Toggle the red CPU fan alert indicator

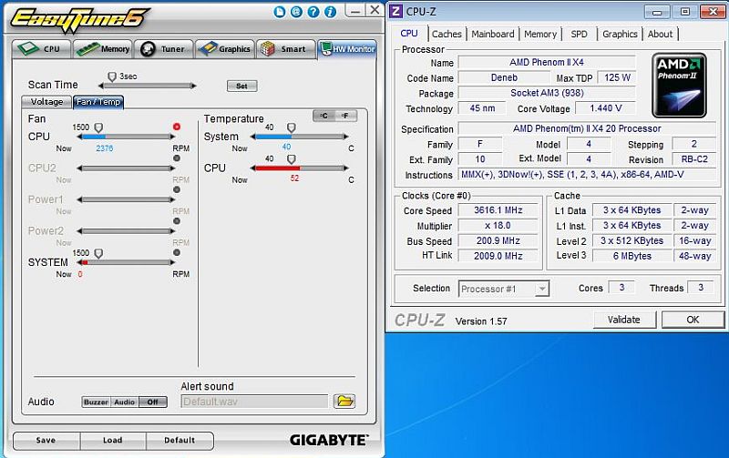coord(177,127)
